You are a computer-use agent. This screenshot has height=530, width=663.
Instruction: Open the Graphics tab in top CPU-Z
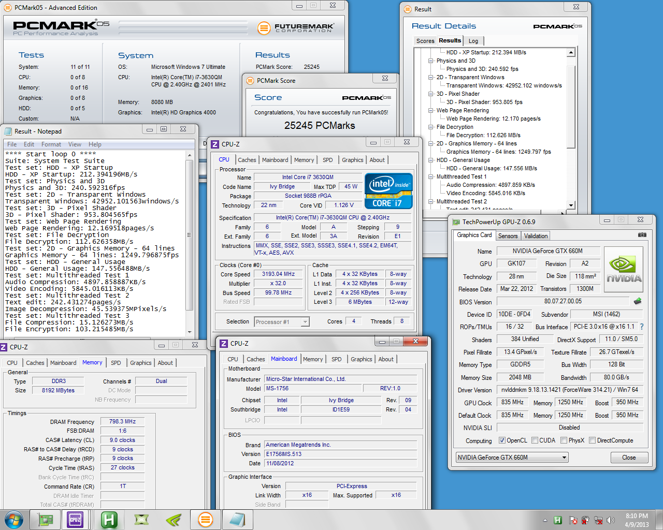353,160
